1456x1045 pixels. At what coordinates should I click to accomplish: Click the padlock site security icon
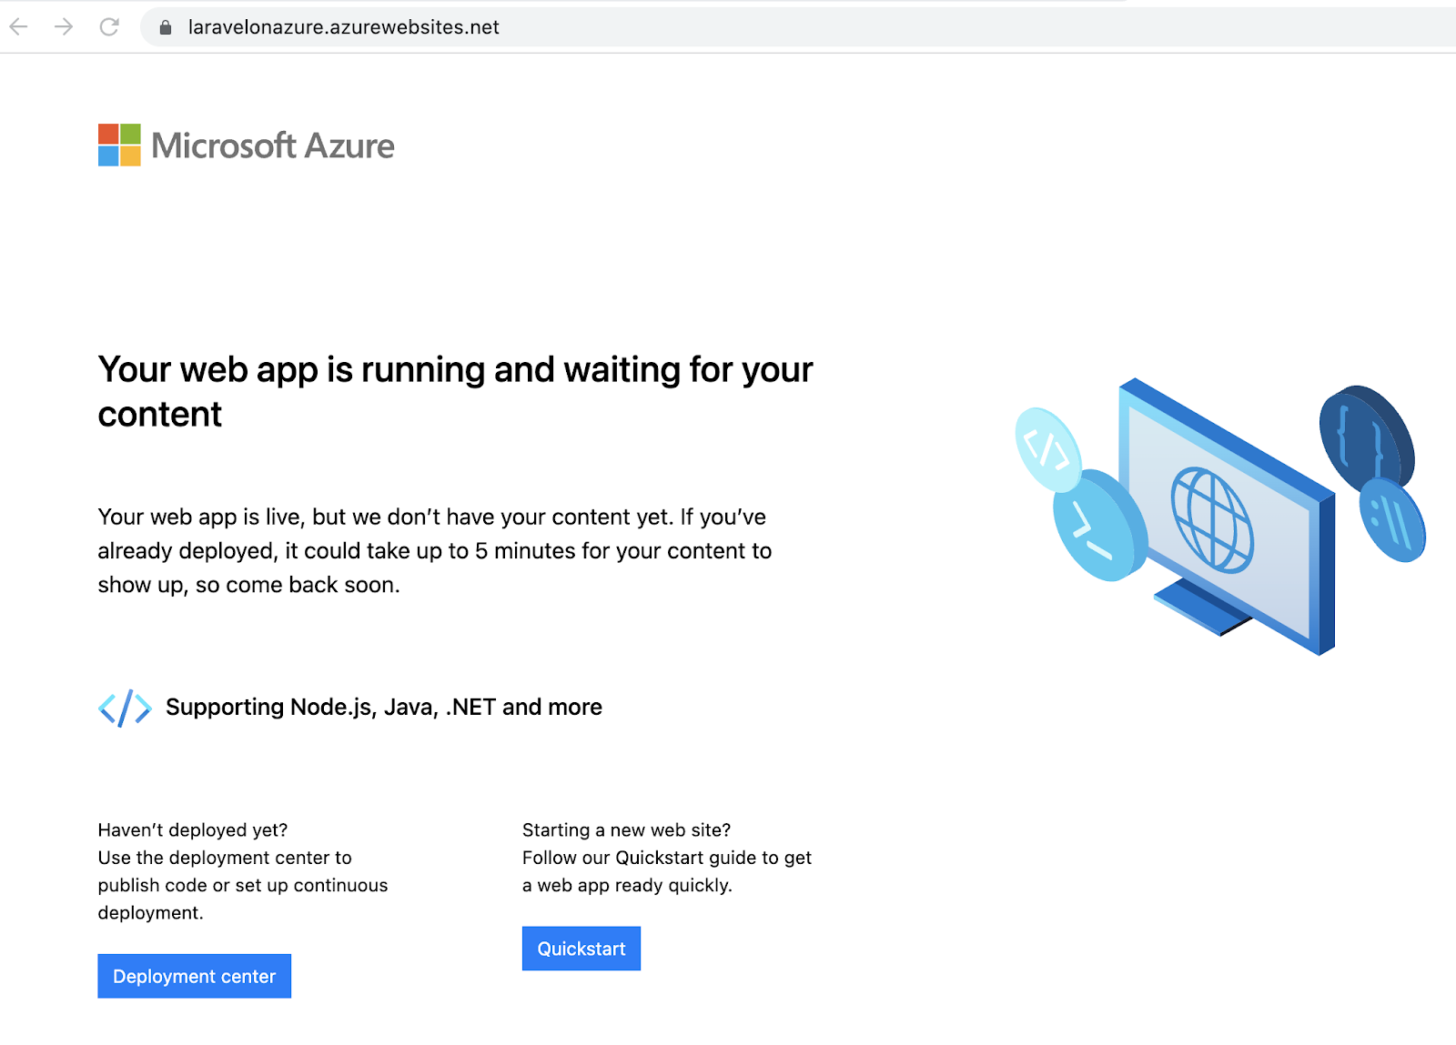tap(166, 27)
